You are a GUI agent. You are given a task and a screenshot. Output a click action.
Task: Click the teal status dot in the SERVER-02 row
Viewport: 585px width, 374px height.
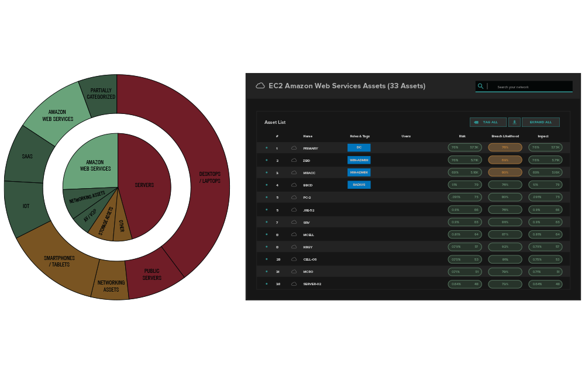(x=266, y=283)
